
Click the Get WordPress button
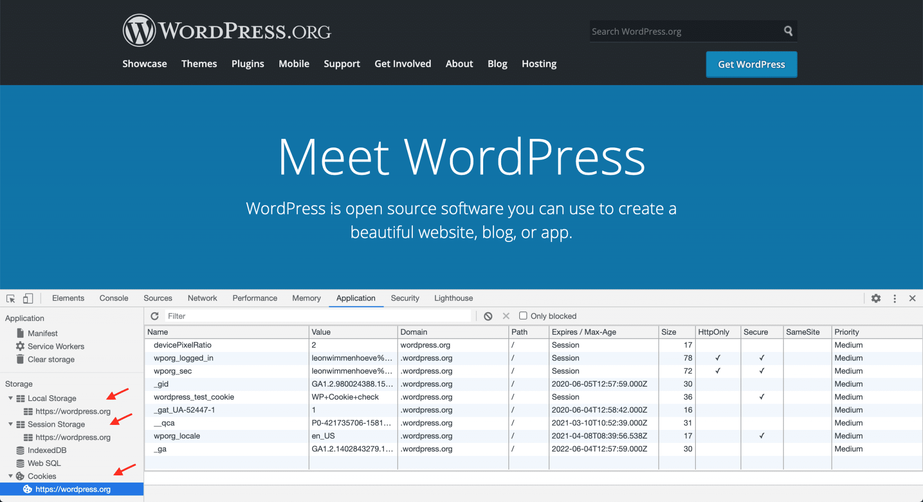click(751, 64)
